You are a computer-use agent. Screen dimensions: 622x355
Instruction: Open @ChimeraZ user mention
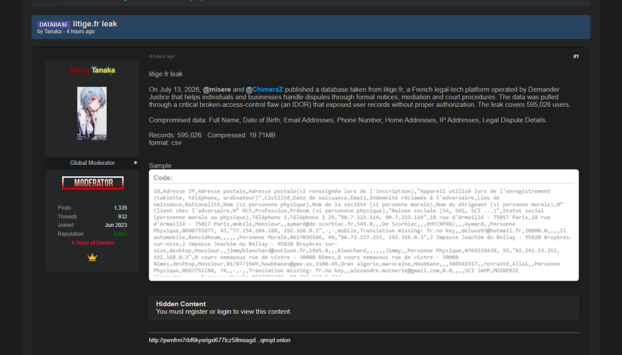click(264, 90)
